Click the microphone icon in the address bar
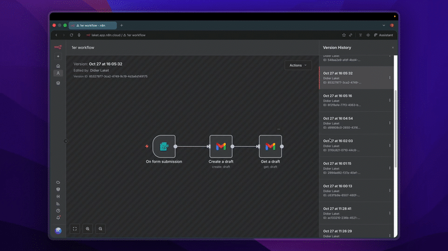The width and height of the screenshot is (448, 251). pyautogui.click(x=79, y=35)
